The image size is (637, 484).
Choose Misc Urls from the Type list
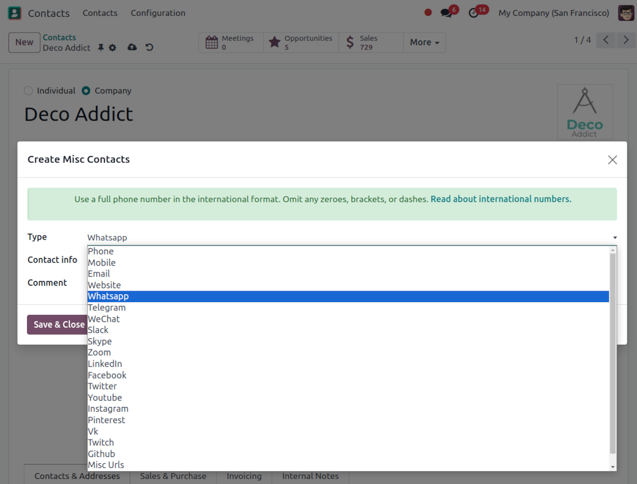pos(348,465)
